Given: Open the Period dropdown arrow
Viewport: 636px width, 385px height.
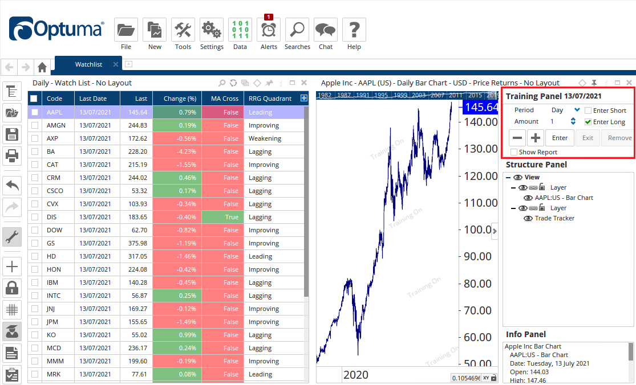Looking at the screenshot, I should 577,110.
